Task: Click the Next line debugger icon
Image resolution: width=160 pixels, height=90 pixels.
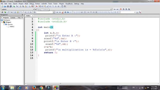Action: point(42,6)
